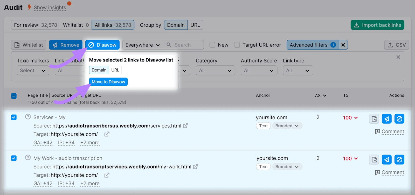415x195 pixels.
Task: Switch to the For review tab
Action: 36,25
